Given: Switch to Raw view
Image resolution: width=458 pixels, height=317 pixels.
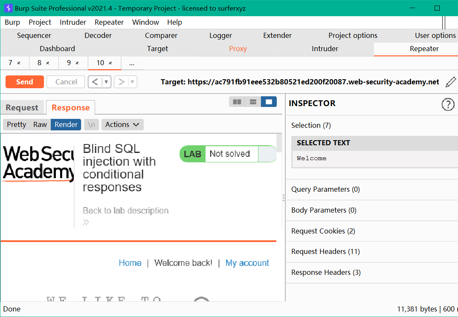Looking at the screenshot, I should (40, 125).
